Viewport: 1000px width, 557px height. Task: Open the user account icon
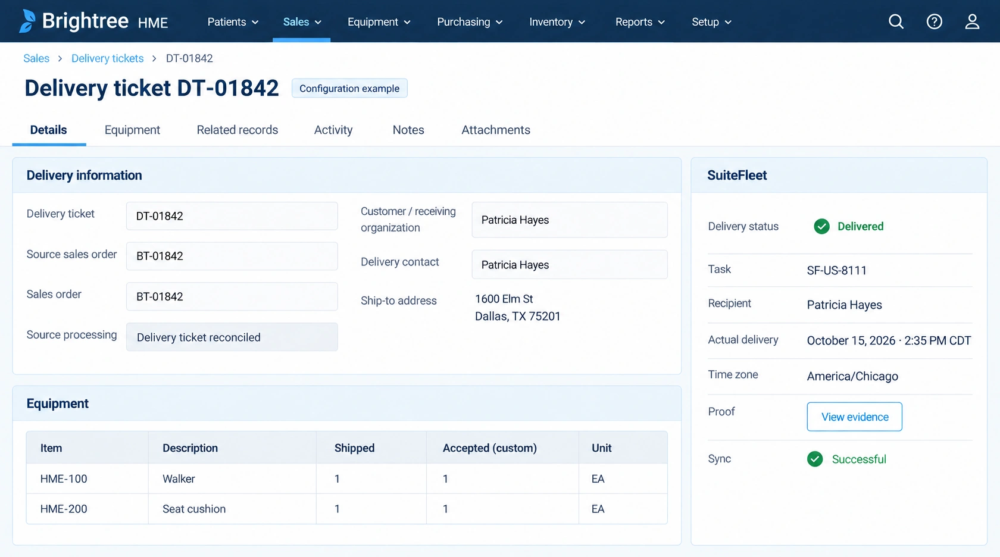coord(972,22)
